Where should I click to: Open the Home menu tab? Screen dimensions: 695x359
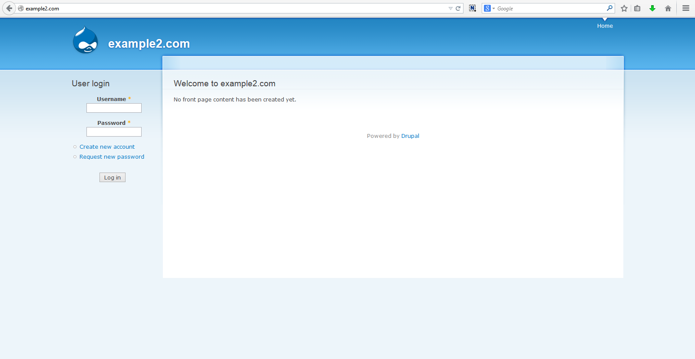tap(605, 26)
